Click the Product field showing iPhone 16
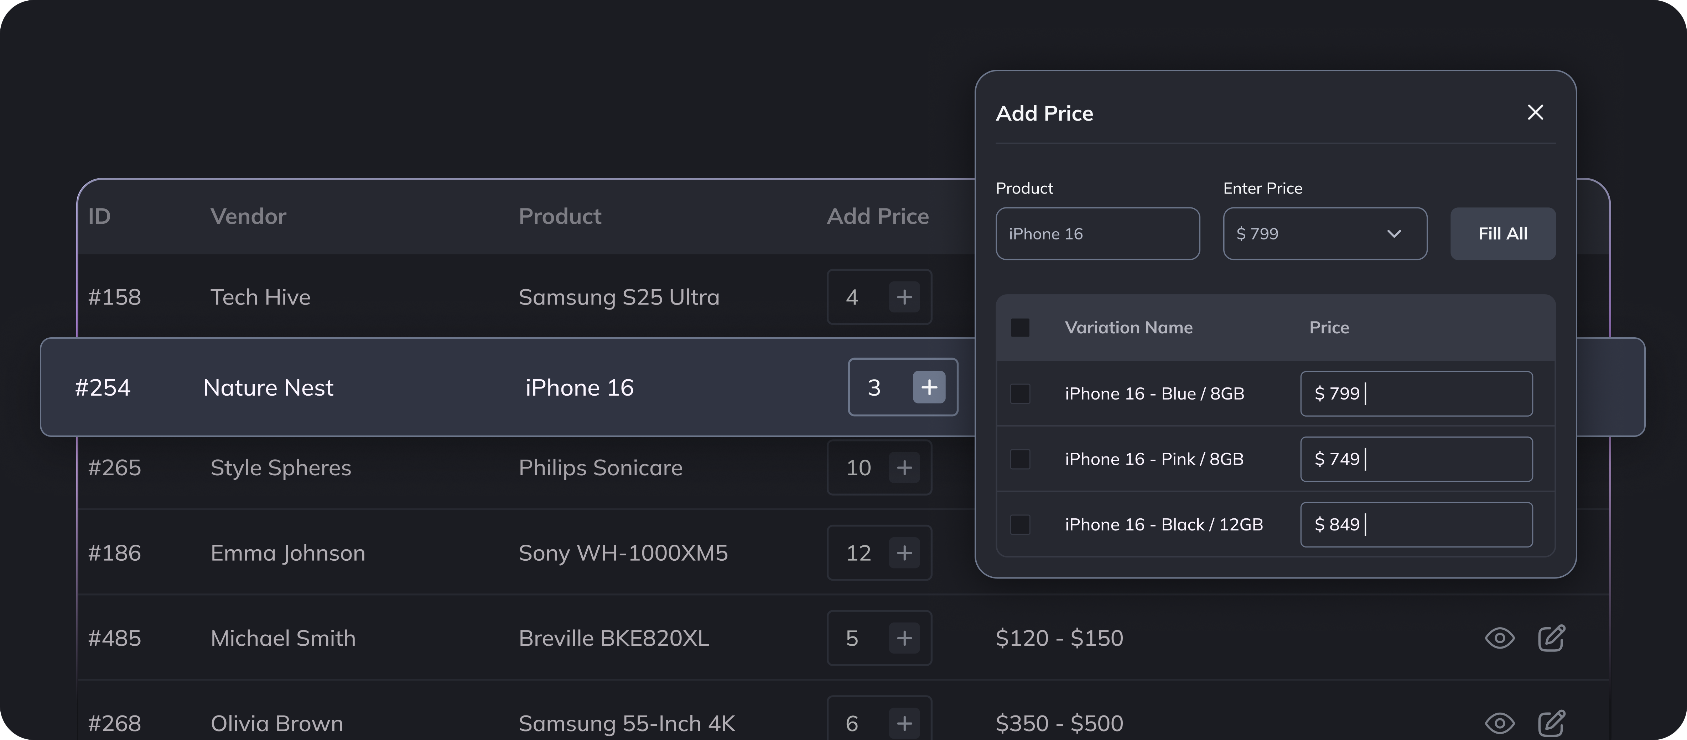Screen dimensions: 1687x740 1097,234
